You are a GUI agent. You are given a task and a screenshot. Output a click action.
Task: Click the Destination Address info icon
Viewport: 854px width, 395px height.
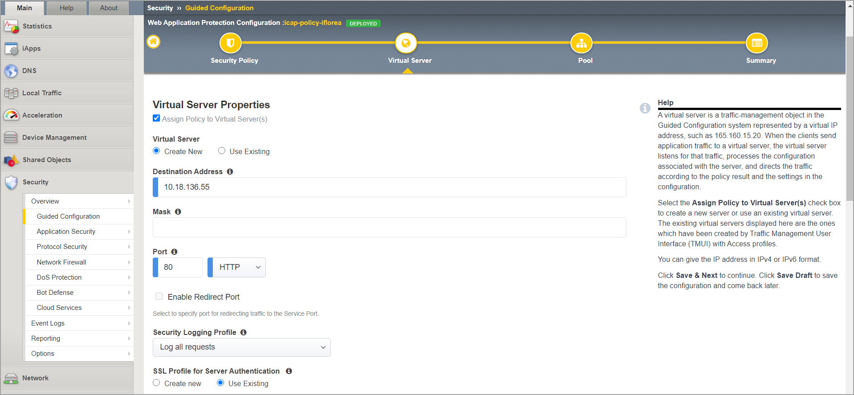(230, 171)
